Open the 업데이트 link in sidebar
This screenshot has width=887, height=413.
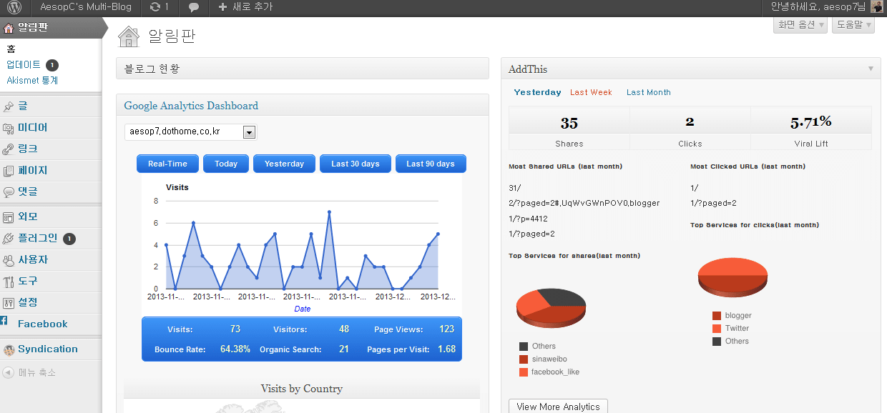click(24, 64)
